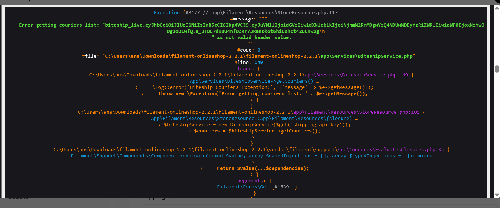Click the Exception class name at top

167,12
